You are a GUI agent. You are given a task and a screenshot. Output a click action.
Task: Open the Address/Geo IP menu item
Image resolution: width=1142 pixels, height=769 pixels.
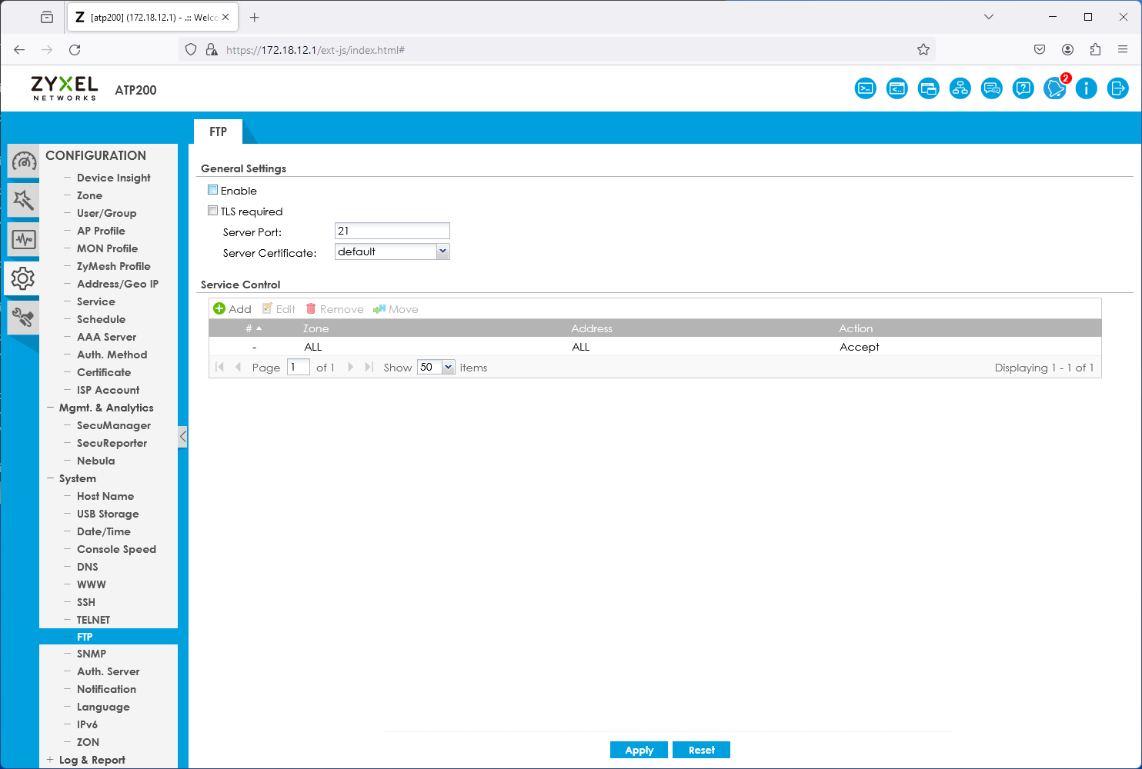pos(118,284)
